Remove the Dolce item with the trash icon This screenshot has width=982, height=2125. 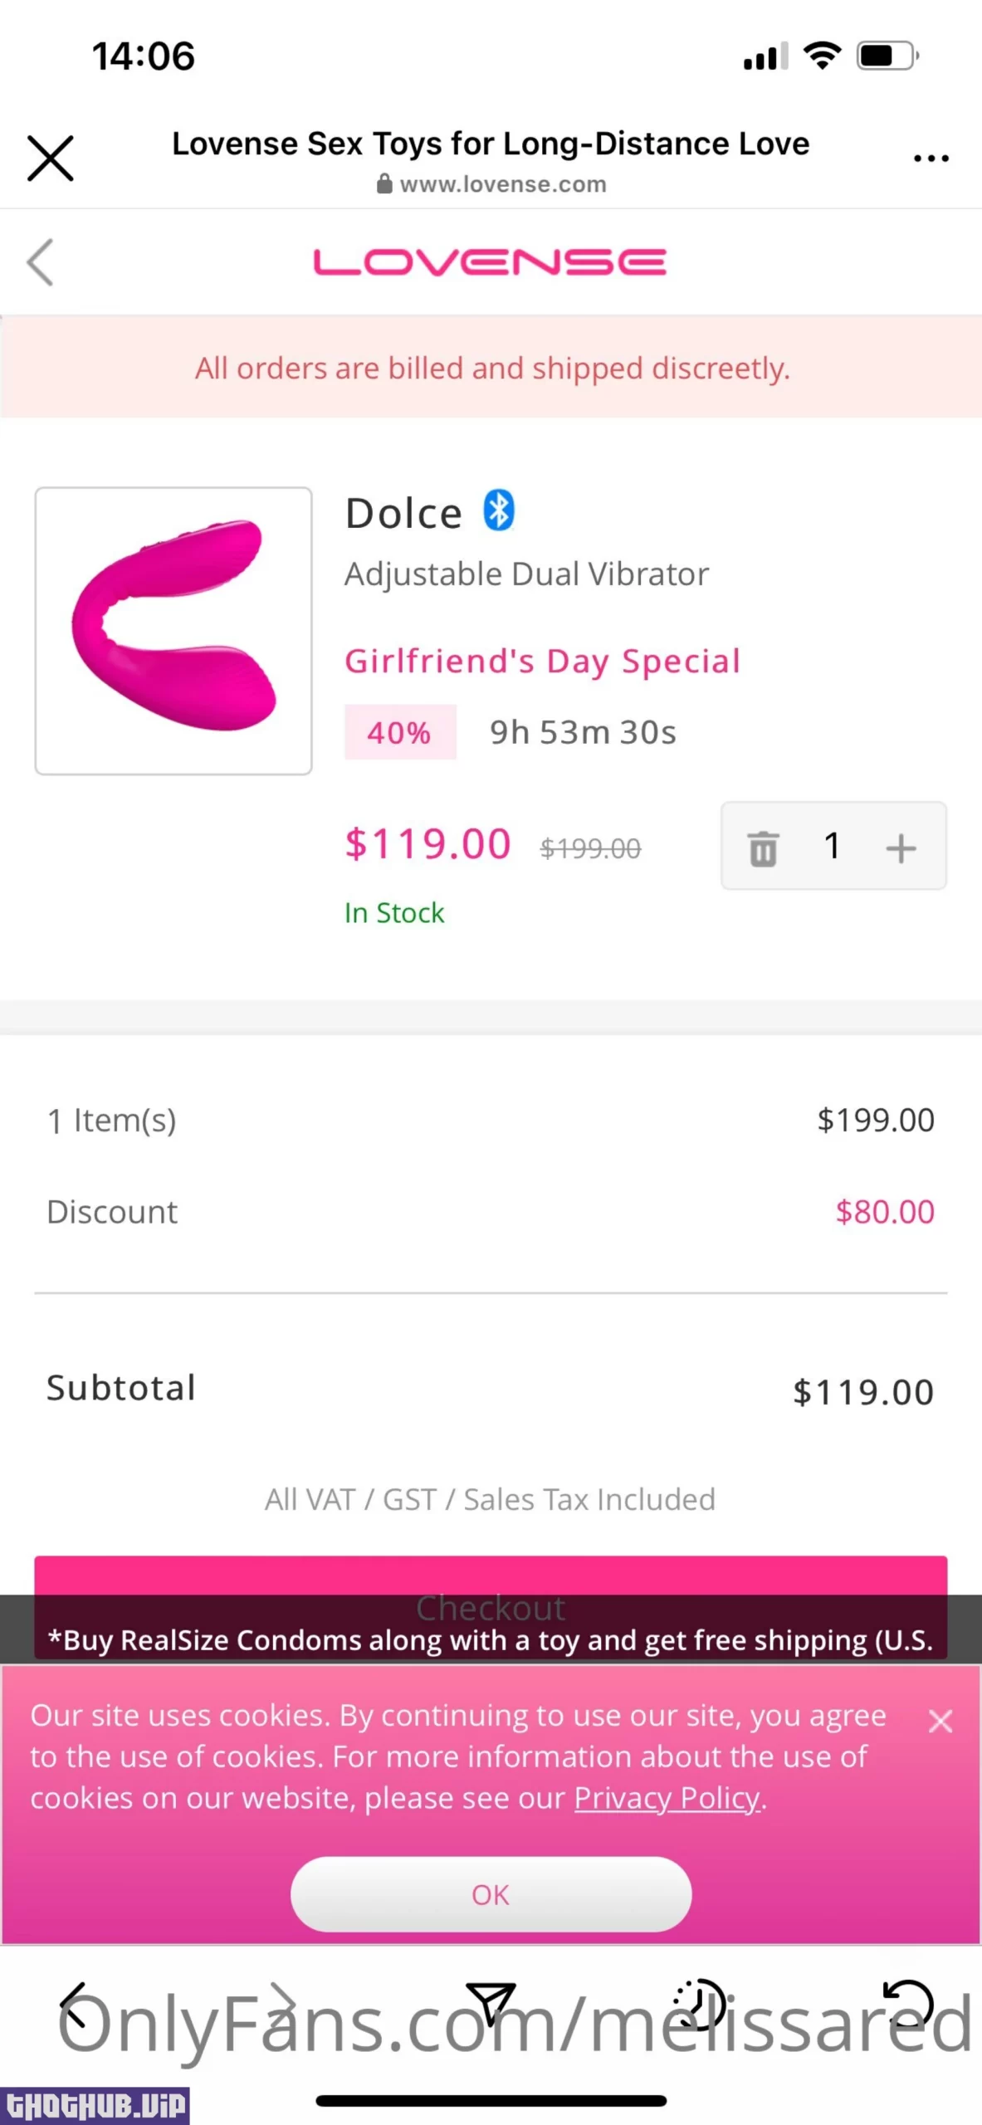[x=763, y=848]
